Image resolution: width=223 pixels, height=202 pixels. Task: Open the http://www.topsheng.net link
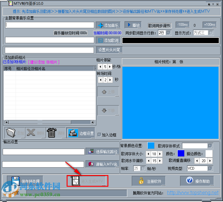pyautogui.click(x=193, y=193)
